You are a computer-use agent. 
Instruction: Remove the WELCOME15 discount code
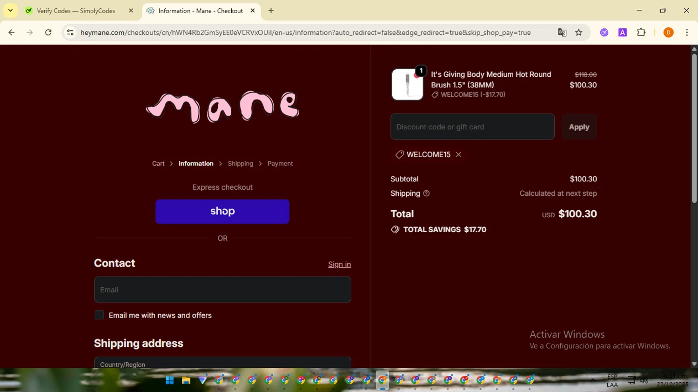[458, 154]
